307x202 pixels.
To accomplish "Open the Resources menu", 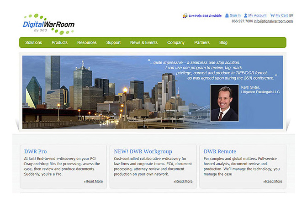I will coord(87,42).
